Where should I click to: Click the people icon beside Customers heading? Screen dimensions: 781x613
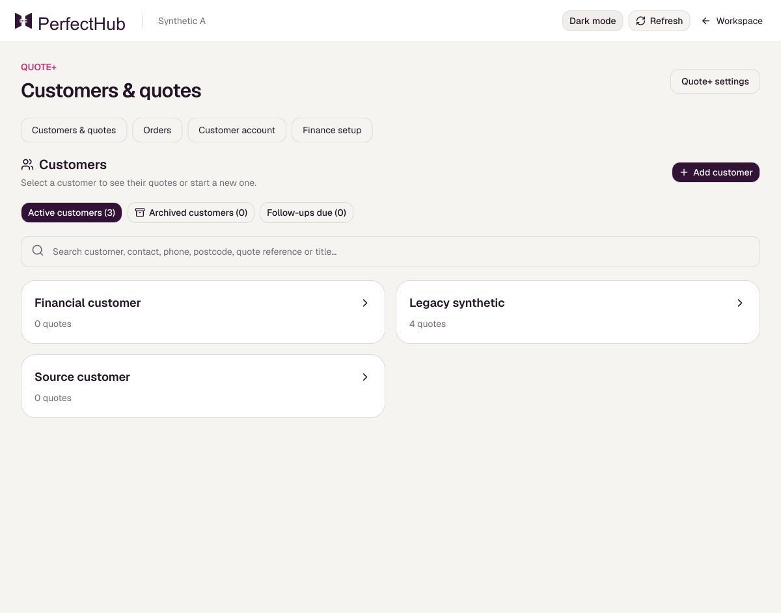pos(27,164)
